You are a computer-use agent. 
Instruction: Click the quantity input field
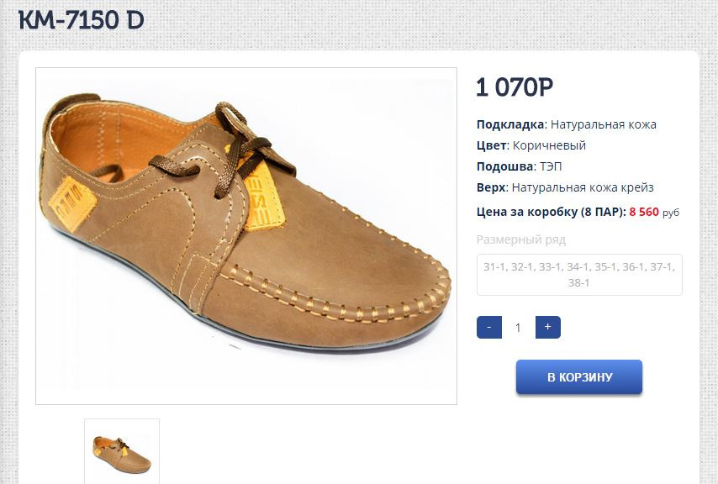click(518, 328)
